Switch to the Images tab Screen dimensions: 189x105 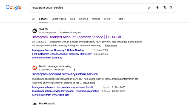96,19
